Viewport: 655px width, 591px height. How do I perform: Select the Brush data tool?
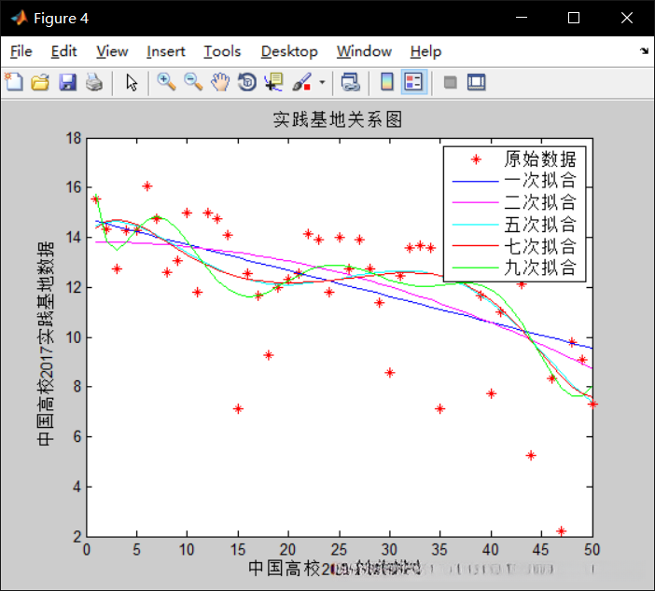click(302, 82)
